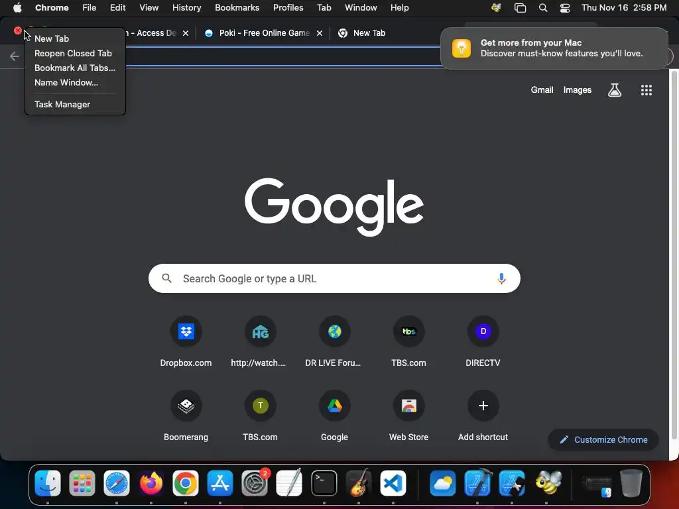Close the Poki - Free Online Games tab
This screenshot has width=679, height=509.
pyautogui.click(x=320, y=33)
